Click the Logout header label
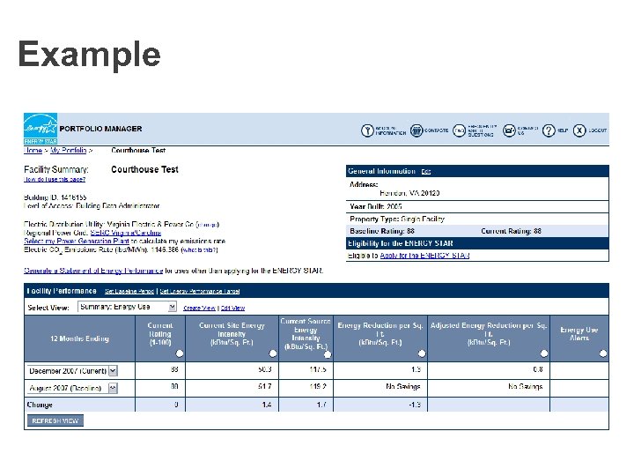 click(x=597, y=130)
